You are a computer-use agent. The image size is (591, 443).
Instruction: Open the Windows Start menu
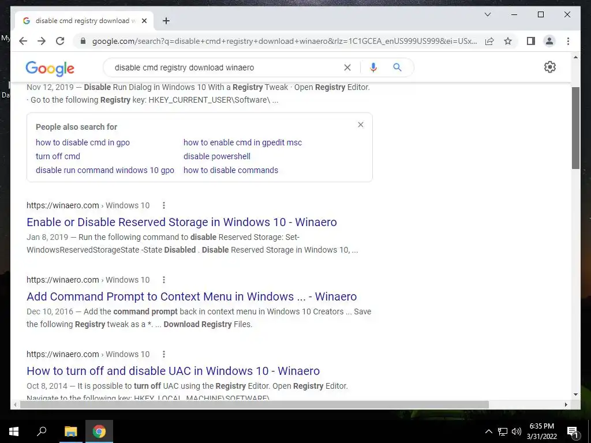point(14,431)
